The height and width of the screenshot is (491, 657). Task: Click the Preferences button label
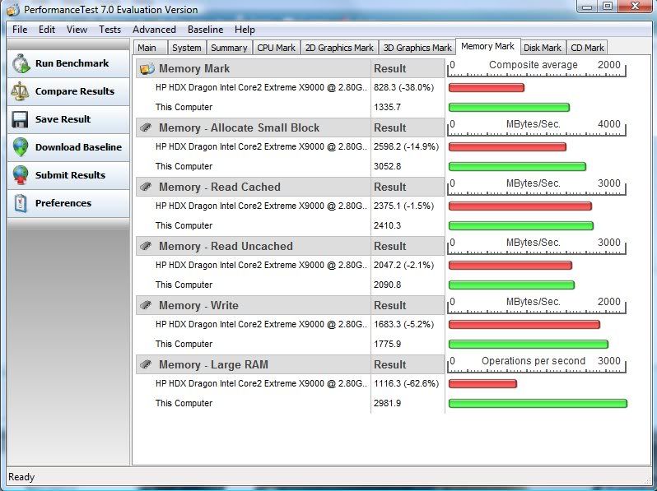click(63, 203)
